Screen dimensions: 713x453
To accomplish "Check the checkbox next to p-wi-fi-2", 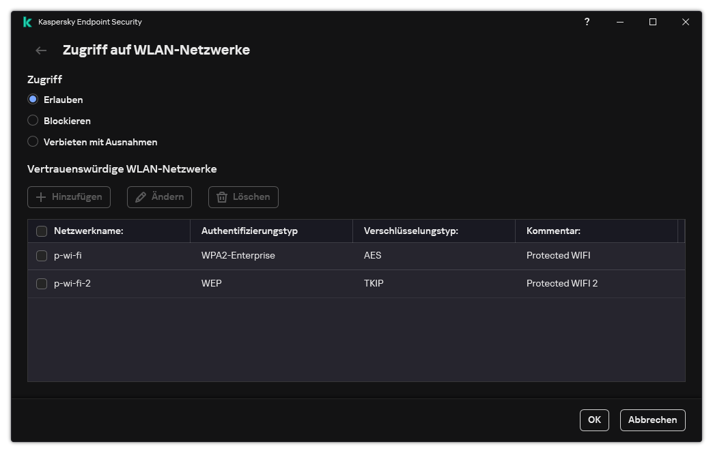I will (x=42, y=283).
